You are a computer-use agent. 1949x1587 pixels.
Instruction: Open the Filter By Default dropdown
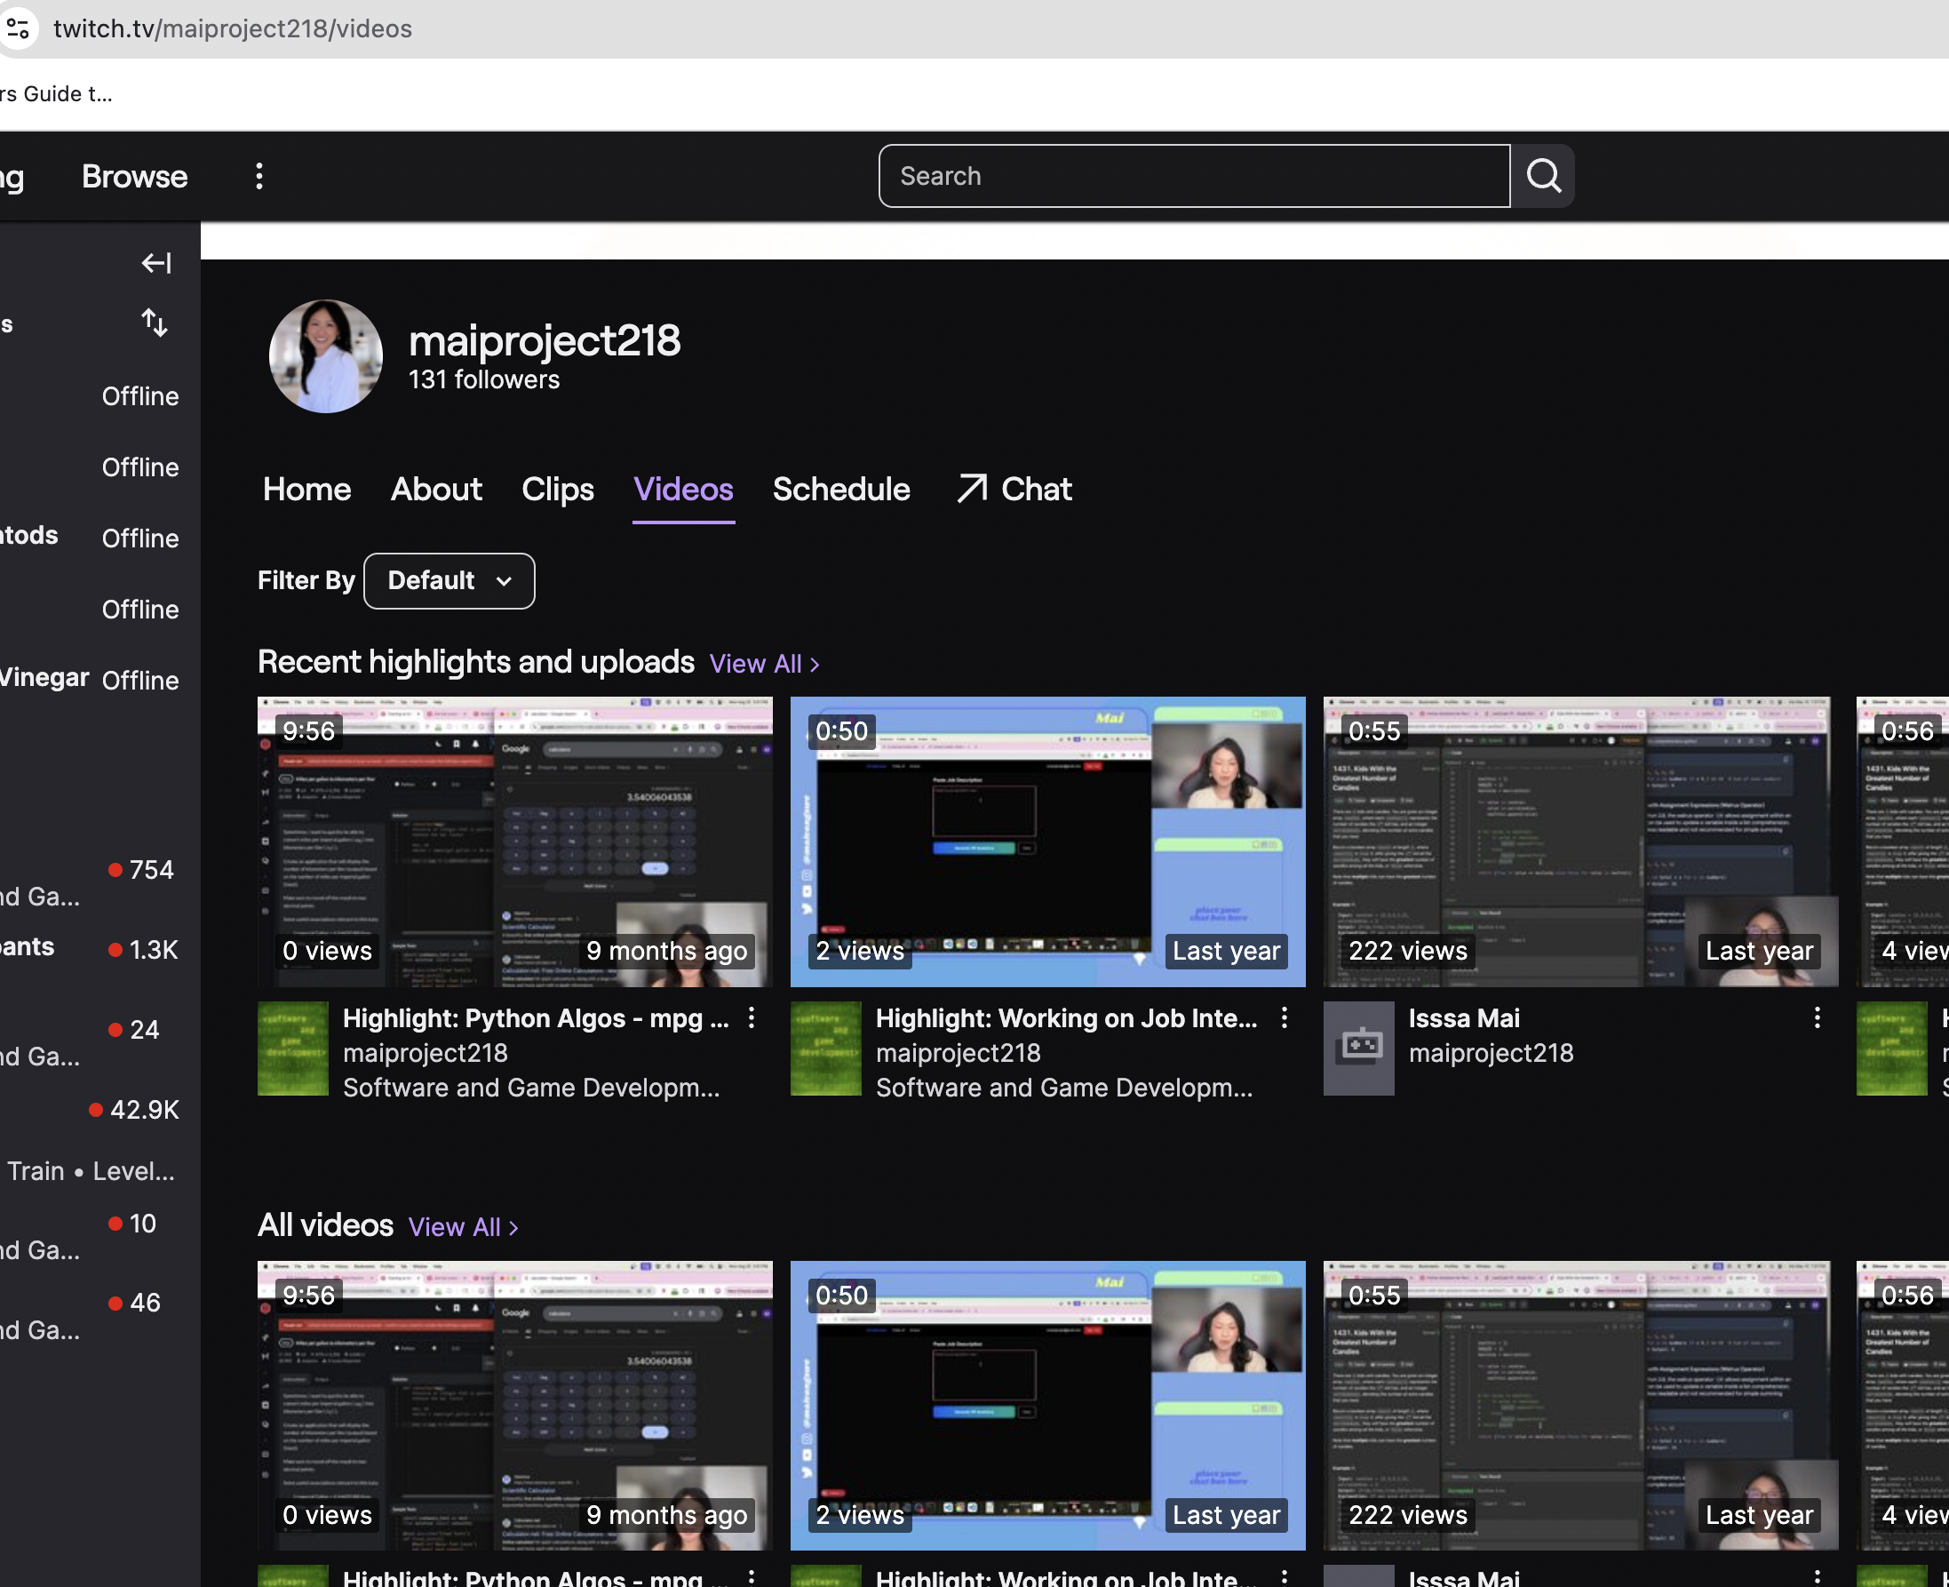point(449,580)
